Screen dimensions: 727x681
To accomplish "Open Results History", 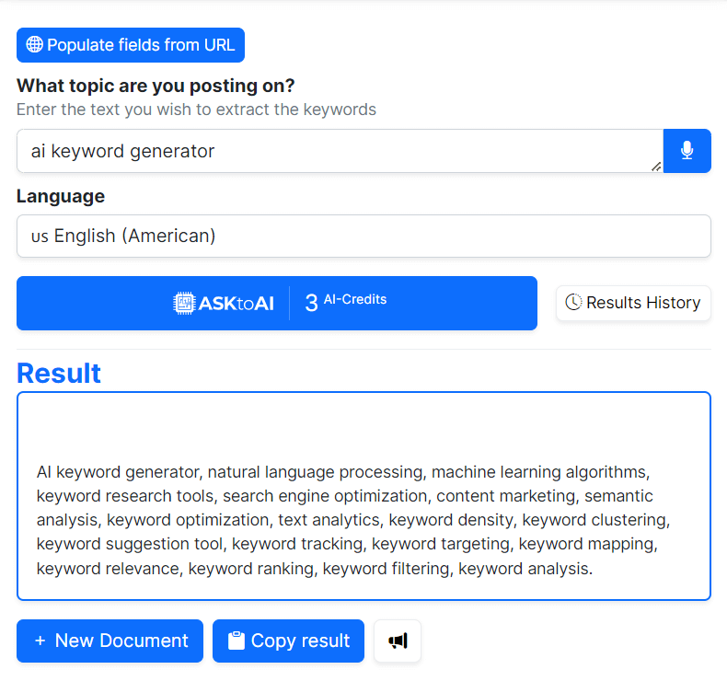I will 633,303.
